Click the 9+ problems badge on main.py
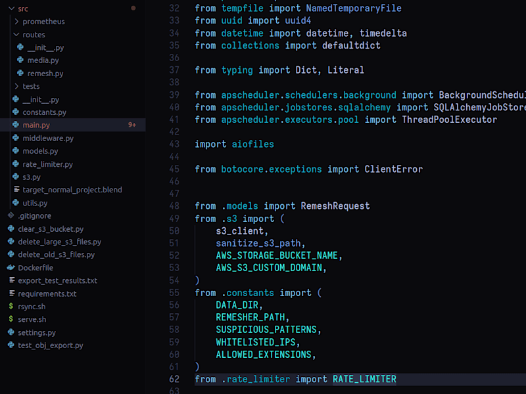 pyautogui.click(x=132, y=125)
